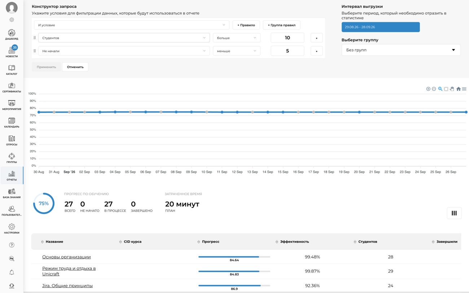Go to Каталог in sidebar

click(12, 70)
